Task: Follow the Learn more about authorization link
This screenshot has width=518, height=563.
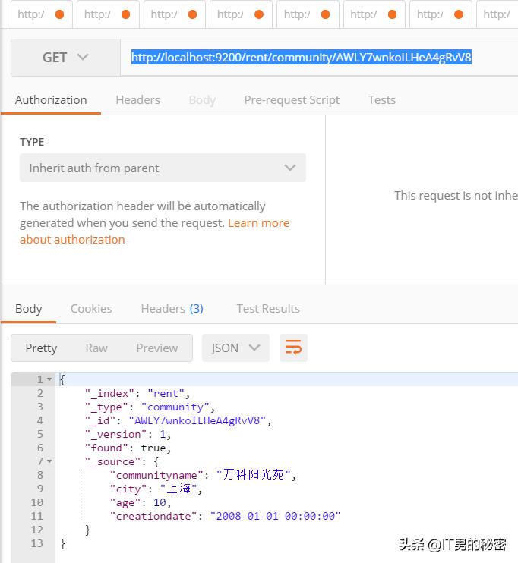Action: 155,231
